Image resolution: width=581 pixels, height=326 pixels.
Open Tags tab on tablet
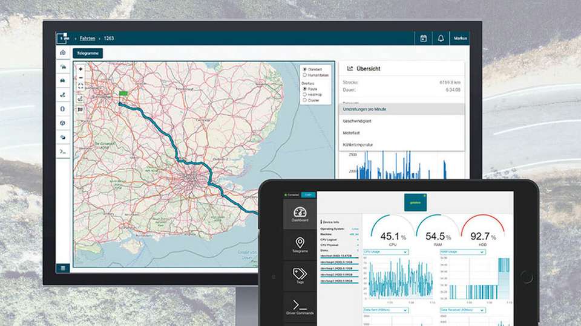coord(300,276)
